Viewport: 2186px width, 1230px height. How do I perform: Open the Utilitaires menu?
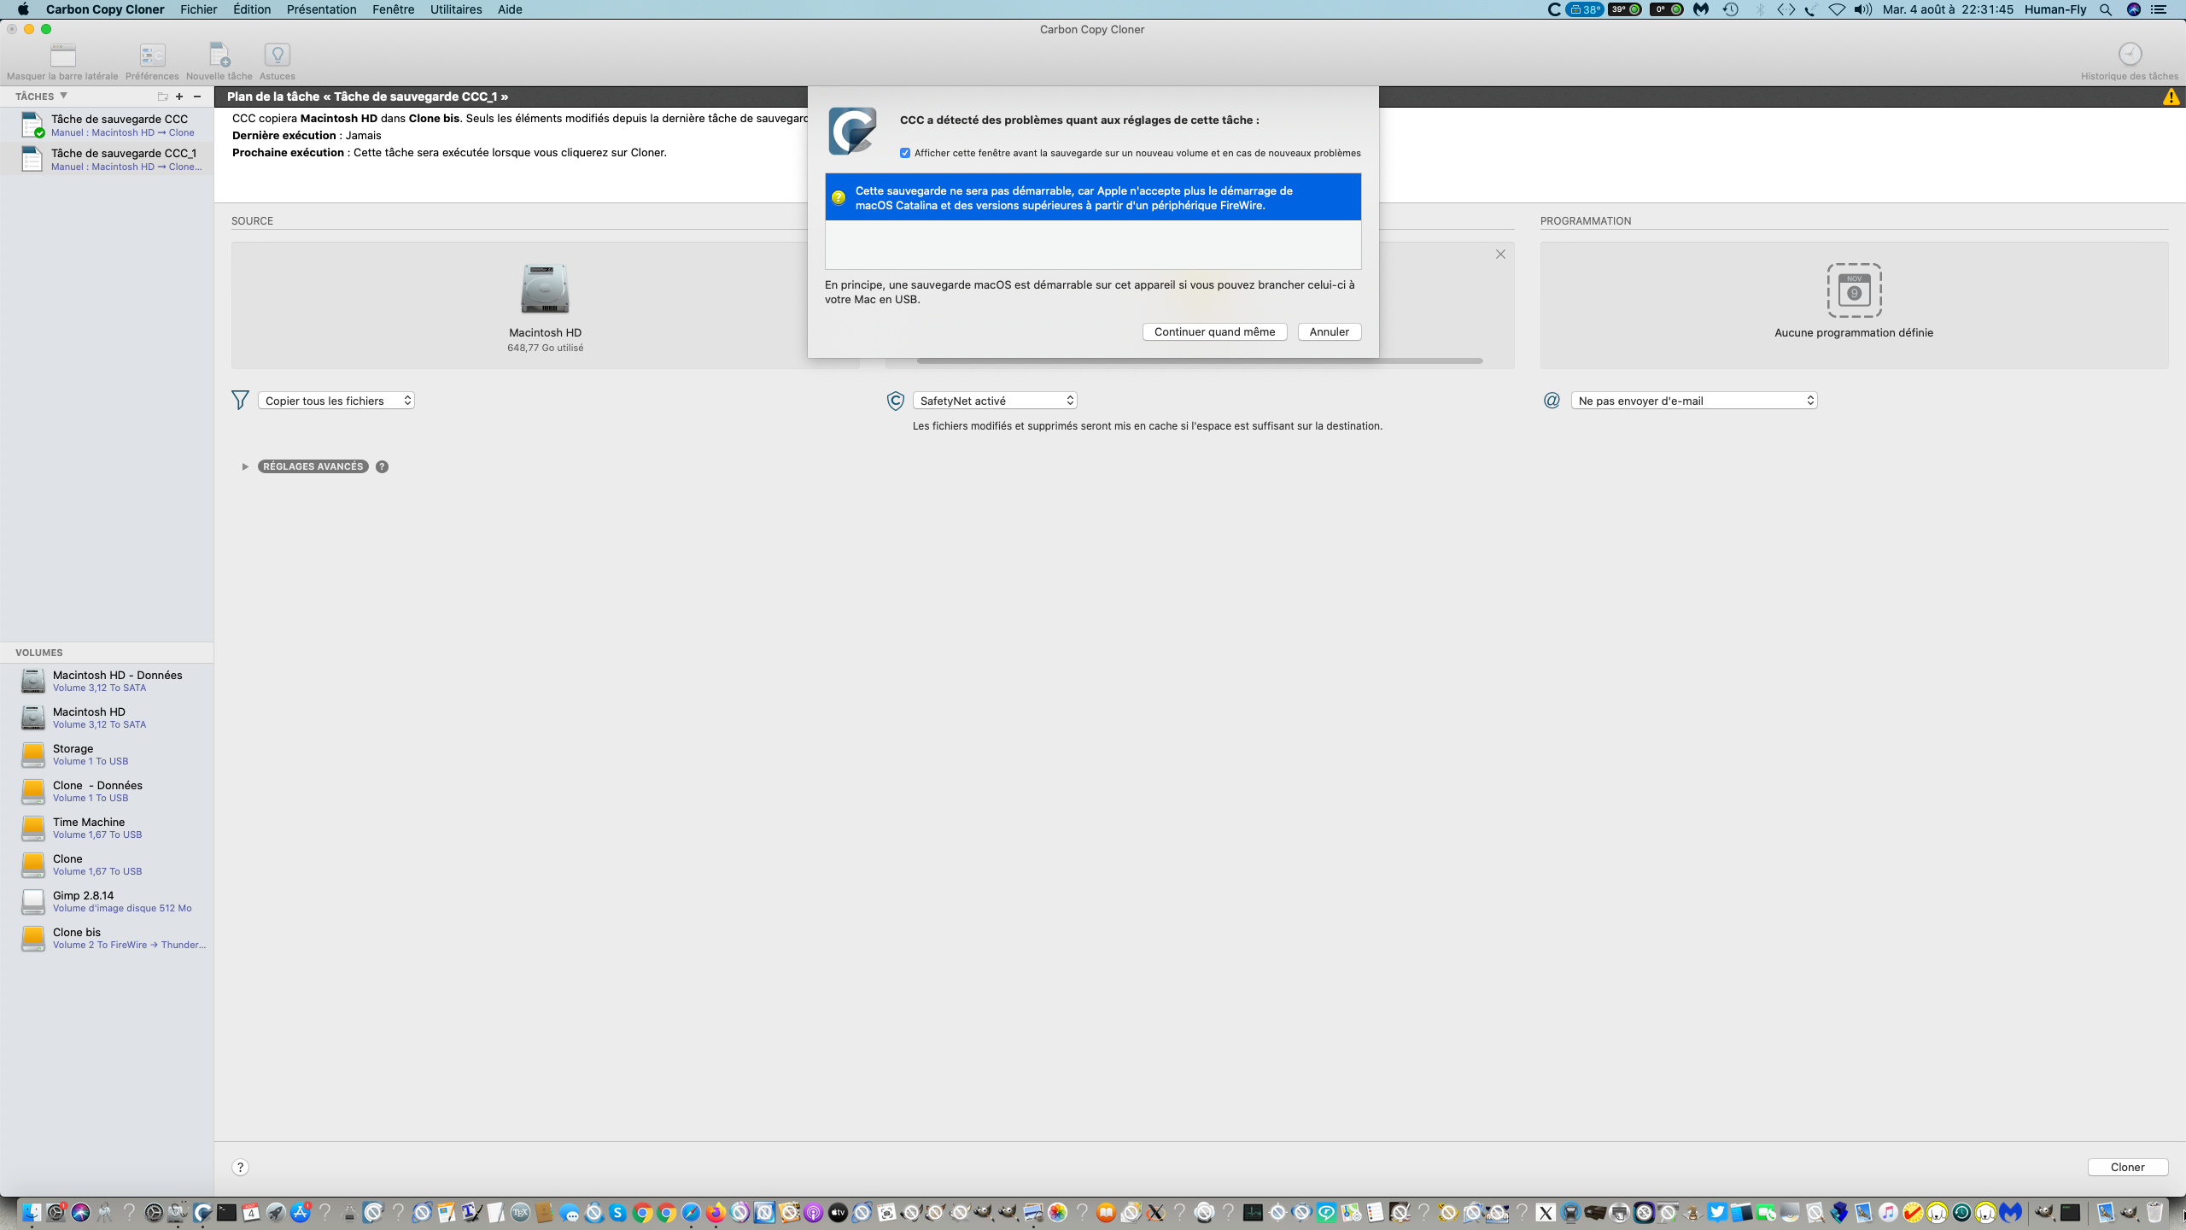456,9
